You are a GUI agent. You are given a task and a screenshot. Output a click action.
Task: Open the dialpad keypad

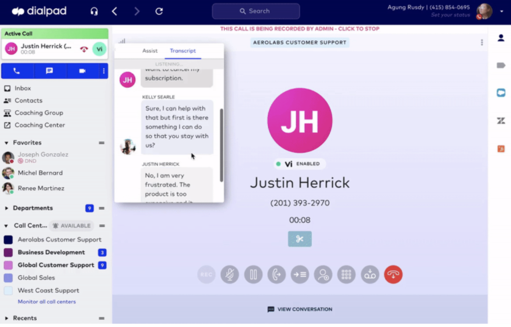[346, 275]
